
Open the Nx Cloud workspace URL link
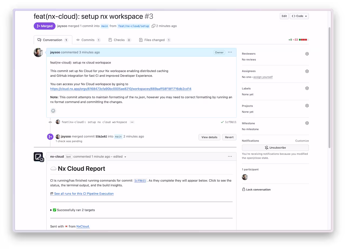point(121,89)
